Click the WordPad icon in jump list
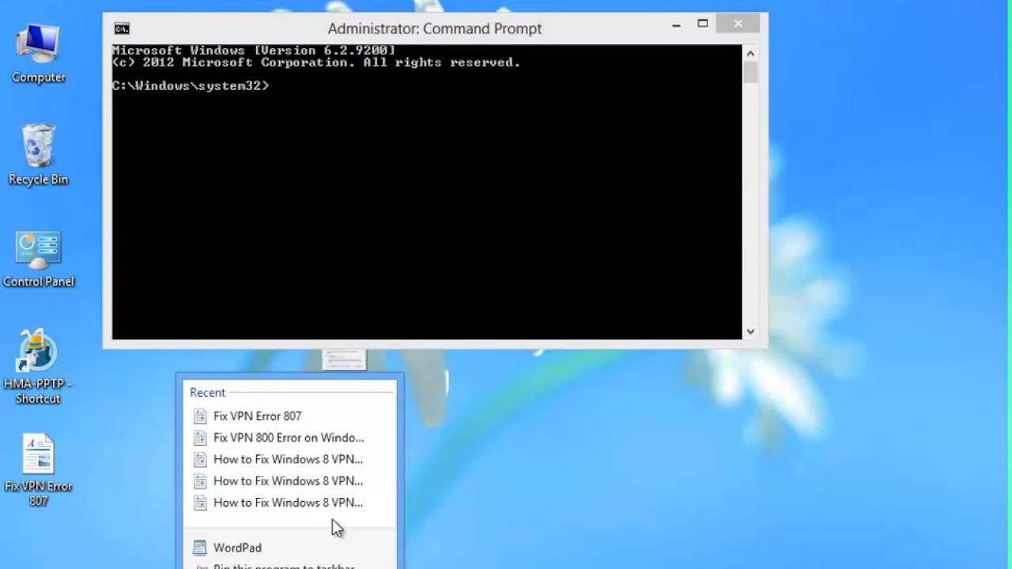 click(x=200, y=548)
